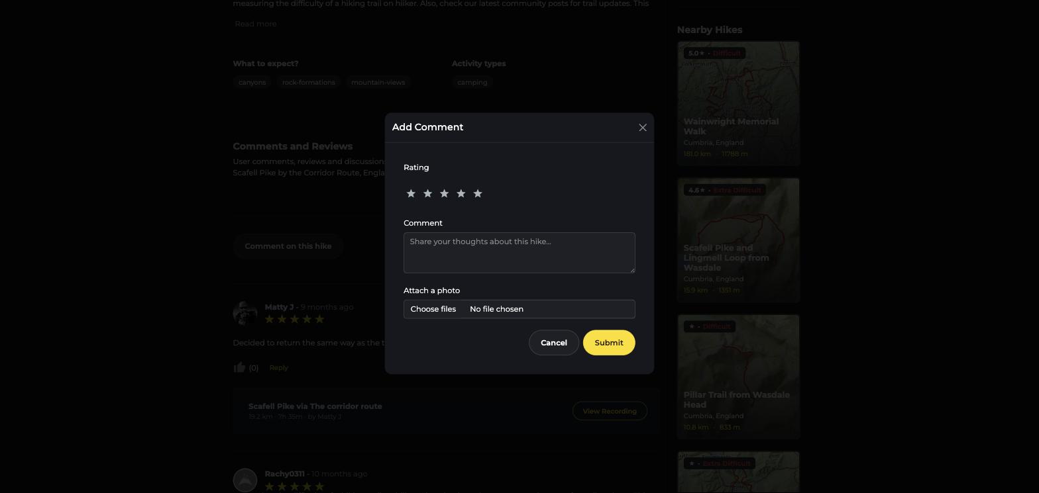Click the '4.6★ Extra Difficult' badge
This screenshot has width=1039, height=493.
pos(725,190)
